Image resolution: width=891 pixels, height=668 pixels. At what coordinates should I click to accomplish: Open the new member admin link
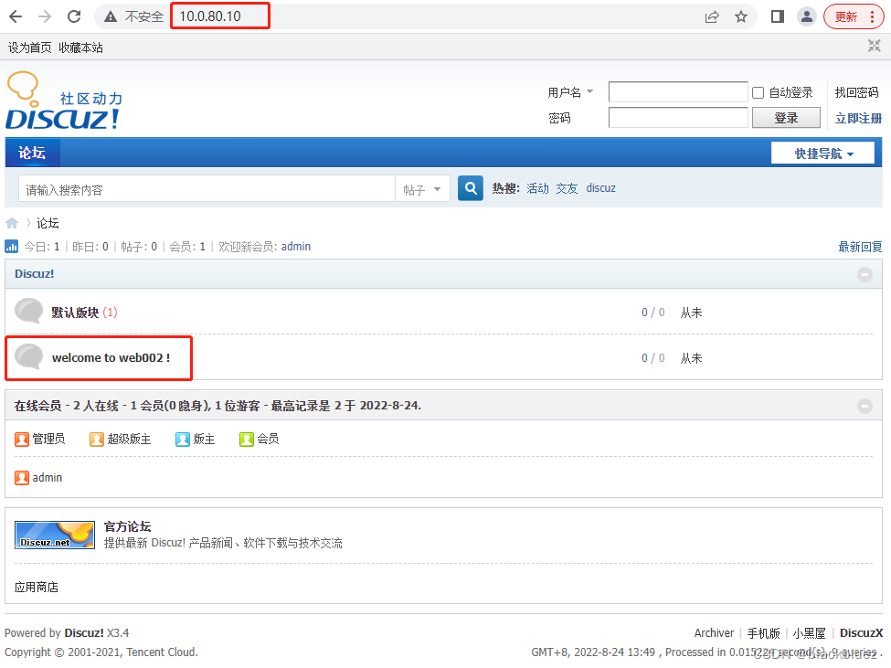(295, 247)
